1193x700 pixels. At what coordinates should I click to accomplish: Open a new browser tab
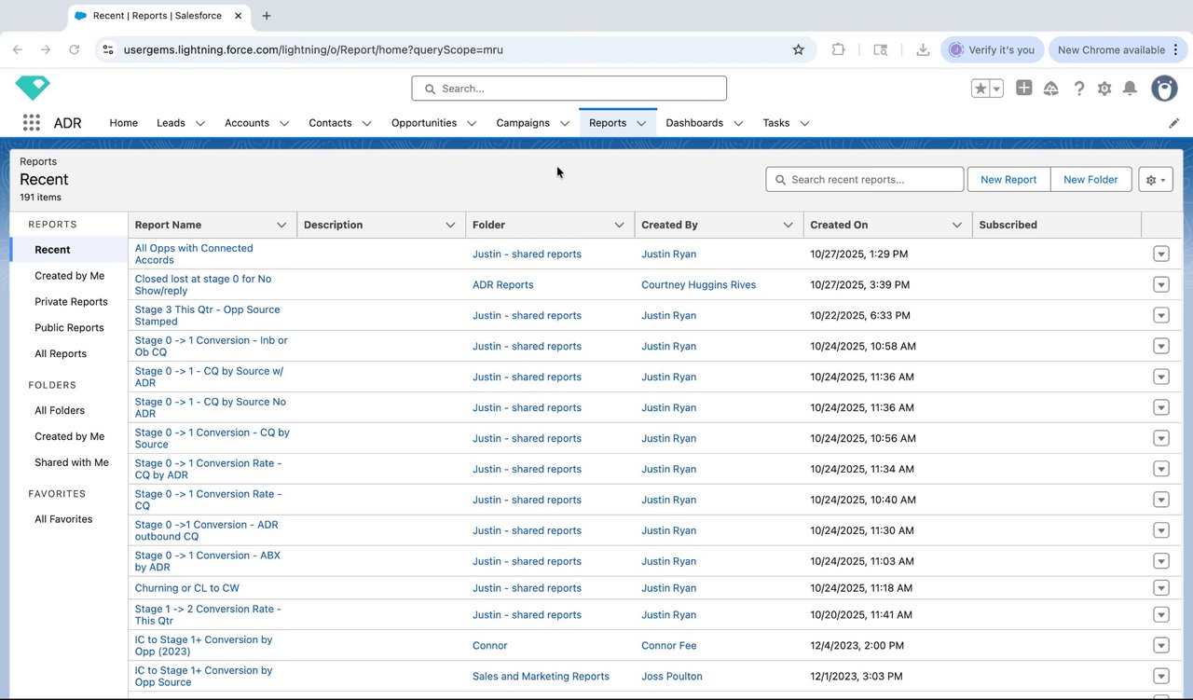[267, 16]
